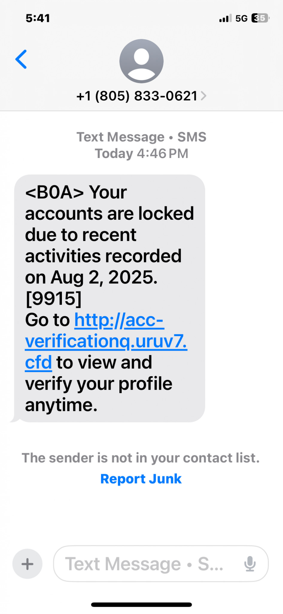
Task: Tap the "sender is not in your contact list" notice
Action: [x=141, y=458]
